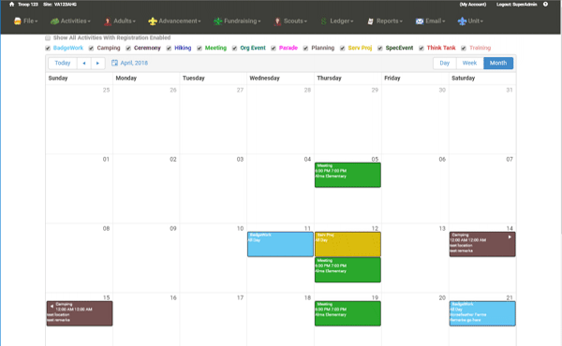The height and width of the screenshot is (346, 562).
Task: Open the green Meeting event on April 12
Action: [x=348, y=270]
